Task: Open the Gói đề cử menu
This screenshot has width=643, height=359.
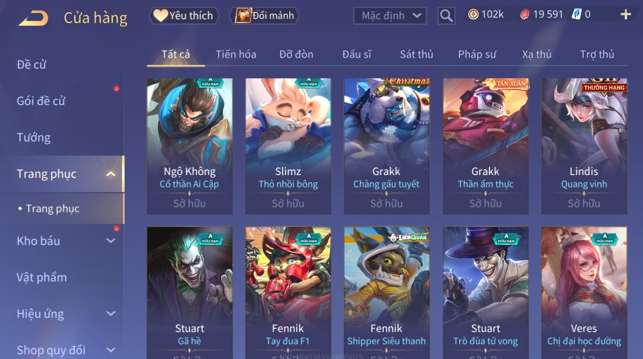Action: click(41, 101)
